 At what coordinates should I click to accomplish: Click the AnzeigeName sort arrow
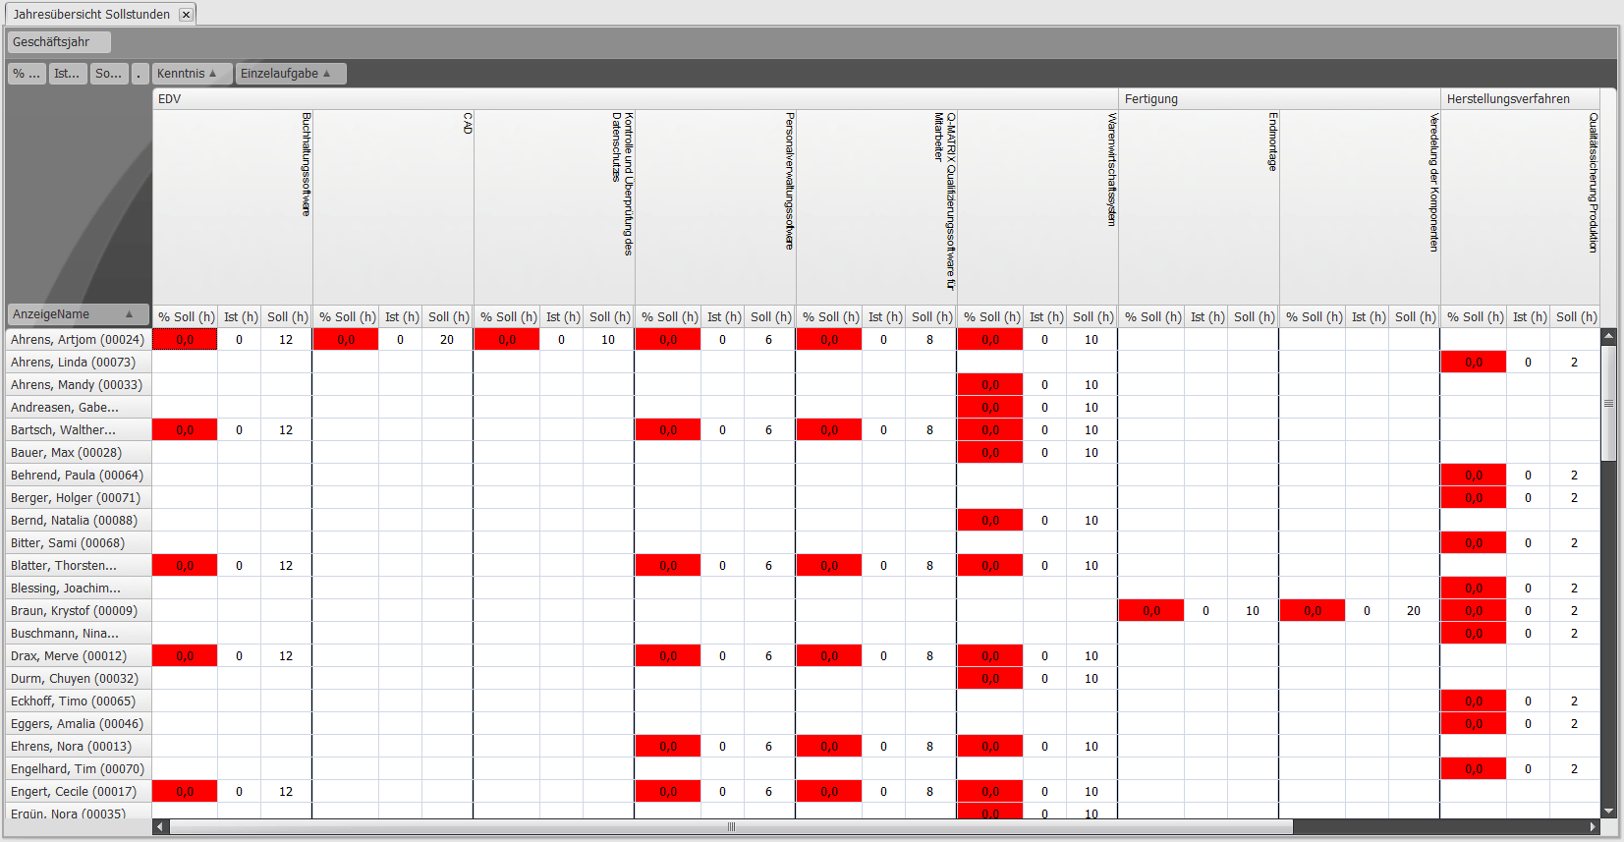(x=129, y=314)
